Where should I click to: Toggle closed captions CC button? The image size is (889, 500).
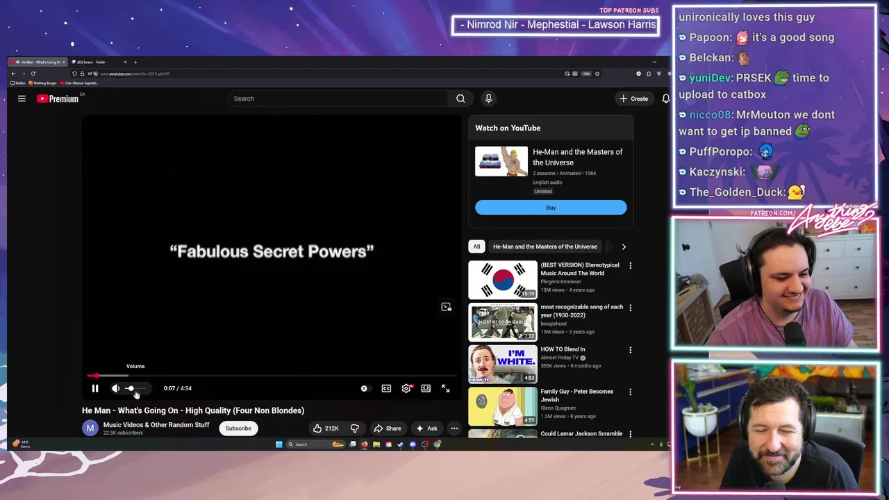(x=386, y=388)
